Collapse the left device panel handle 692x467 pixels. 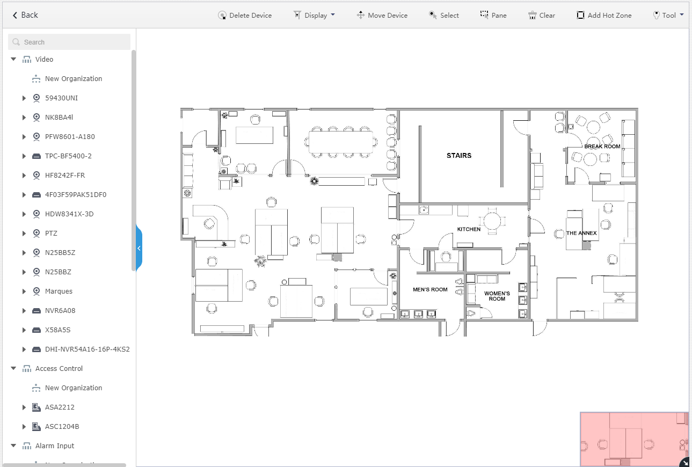tap(139, 248)
